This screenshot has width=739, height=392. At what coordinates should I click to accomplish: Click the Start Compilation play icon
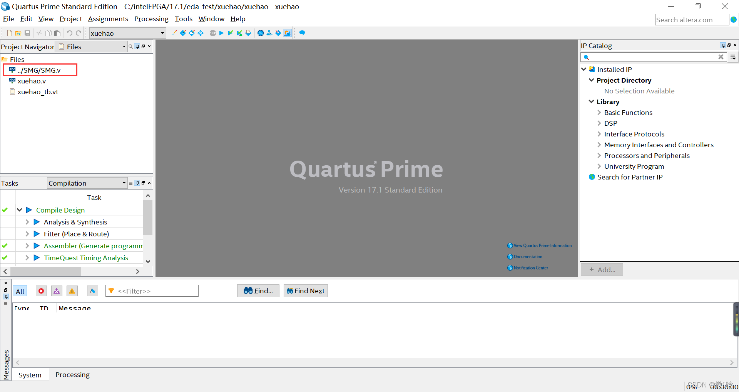(221, 33)
